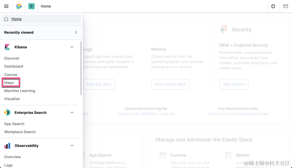Open Observability Logs in side navigation
The height and width of the screenshot is (168, 292).
point(8,165)
